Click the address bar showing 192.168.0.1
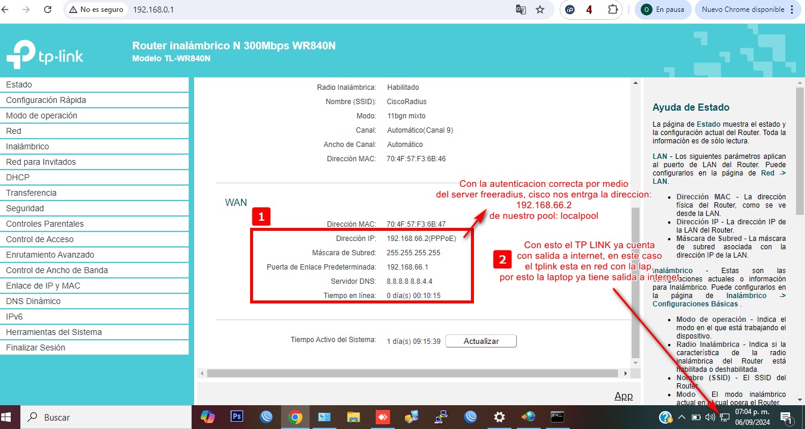805x429 pixels. pos(298,10)
